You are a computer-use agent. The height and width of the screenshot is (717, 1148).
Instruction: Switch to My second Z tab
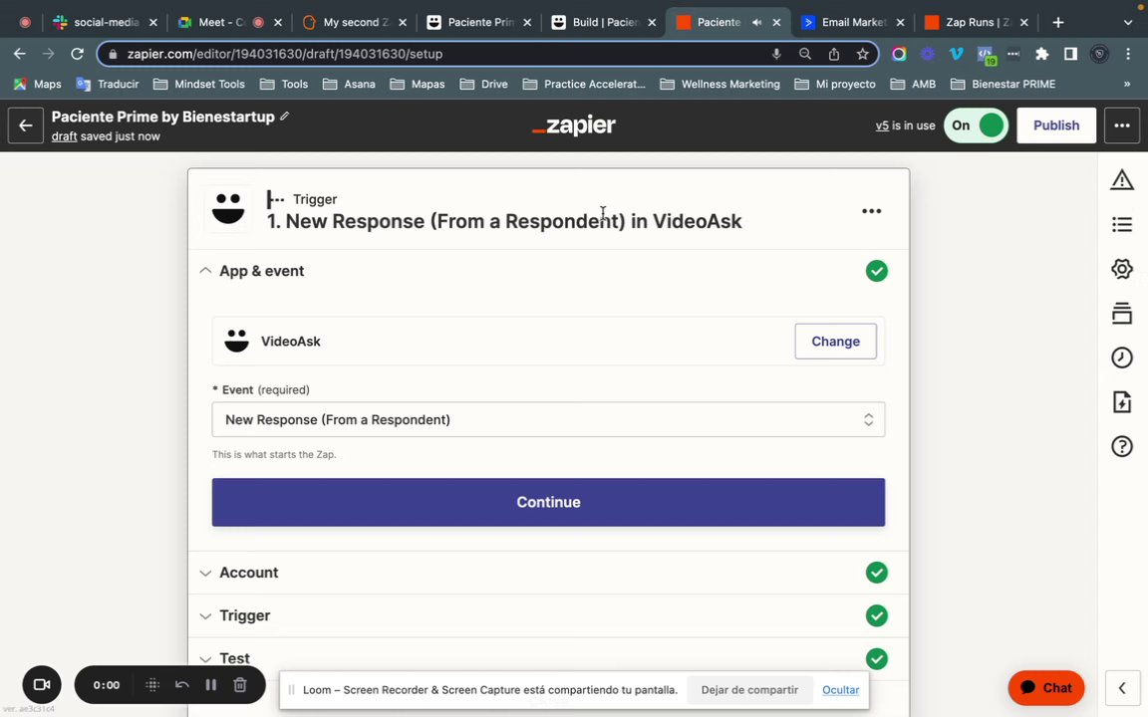(x=355, y=22)
